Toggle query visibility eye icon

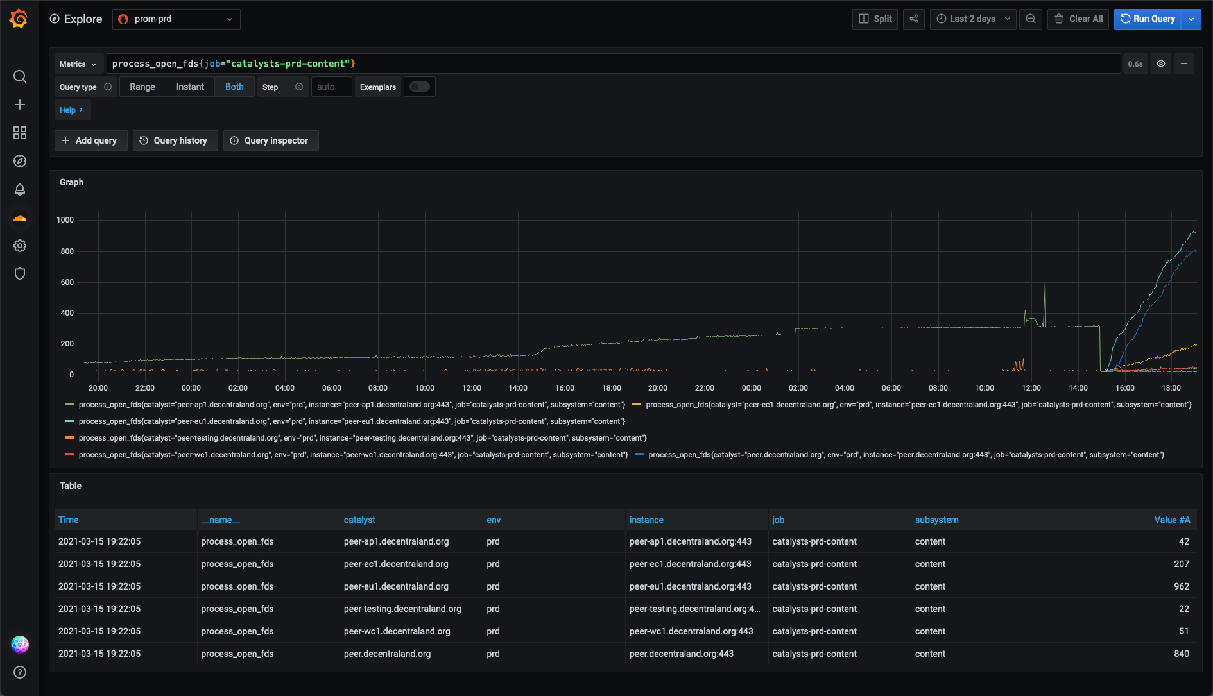(1161, 64)
